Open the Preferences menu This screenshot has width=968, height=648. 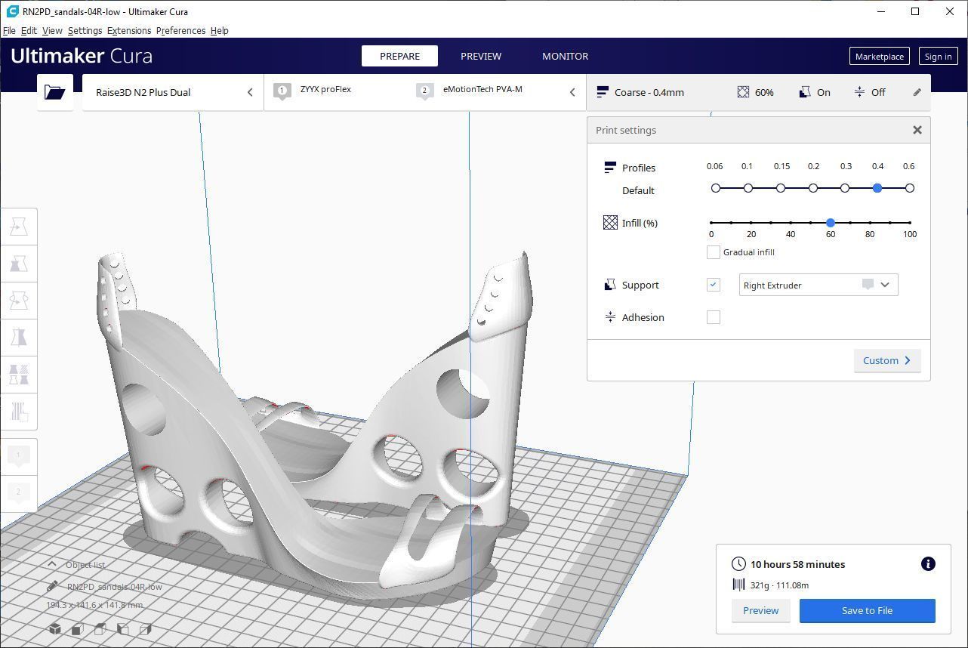pyautogui.click(x=180, y=30)
